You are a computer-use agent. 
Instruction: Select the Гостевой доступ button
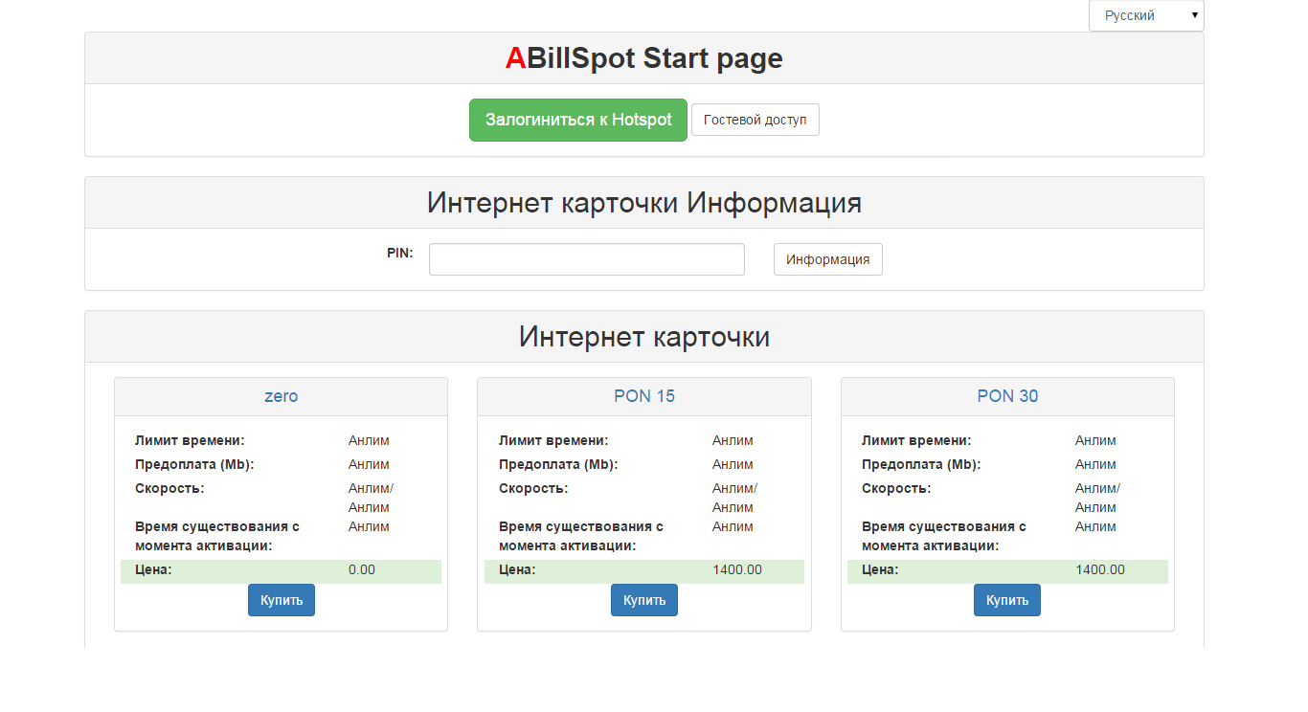(755, 121)
